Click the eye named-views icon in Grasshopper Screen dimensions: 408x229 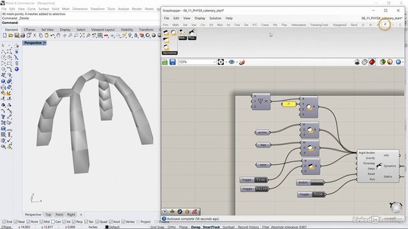coord(231,62)
